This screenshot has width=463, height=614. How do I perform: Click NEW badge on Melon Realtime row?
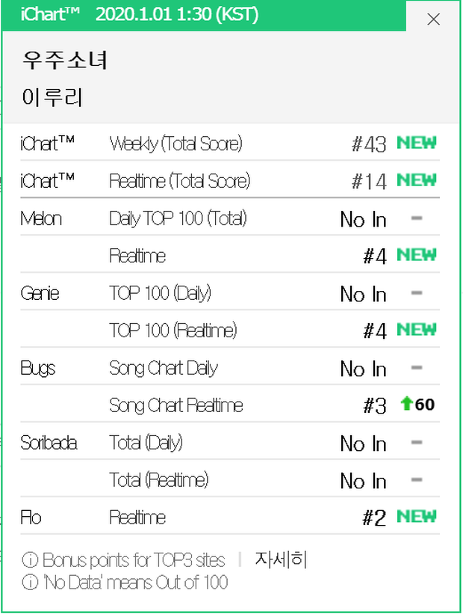pyautogui.click(x=417, y=255)
